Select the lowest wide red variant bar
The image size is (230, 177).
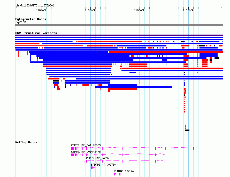[x=122, y=89]
